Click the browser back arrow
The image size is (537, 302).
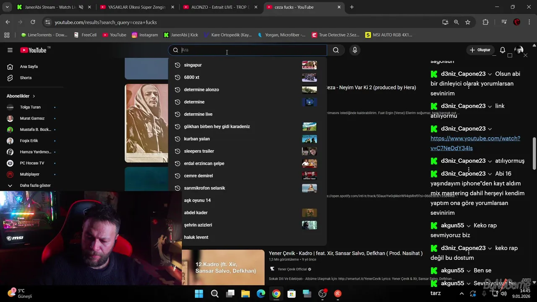point(8,22)
